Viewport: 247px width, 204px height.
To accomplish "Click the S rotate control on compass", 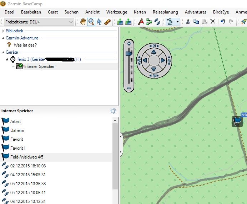I will 154,76.
